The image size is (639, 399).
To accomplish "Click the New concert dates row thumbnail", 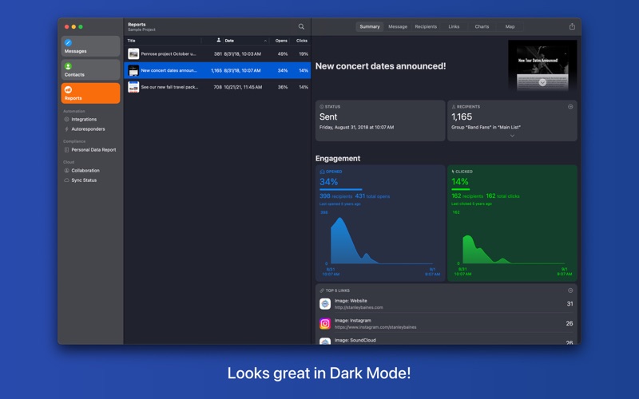I will 133,70.
